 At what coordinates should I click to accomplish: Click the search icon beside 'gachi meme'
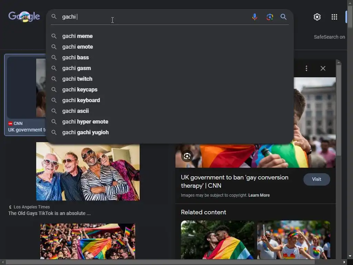coord(54,36)
